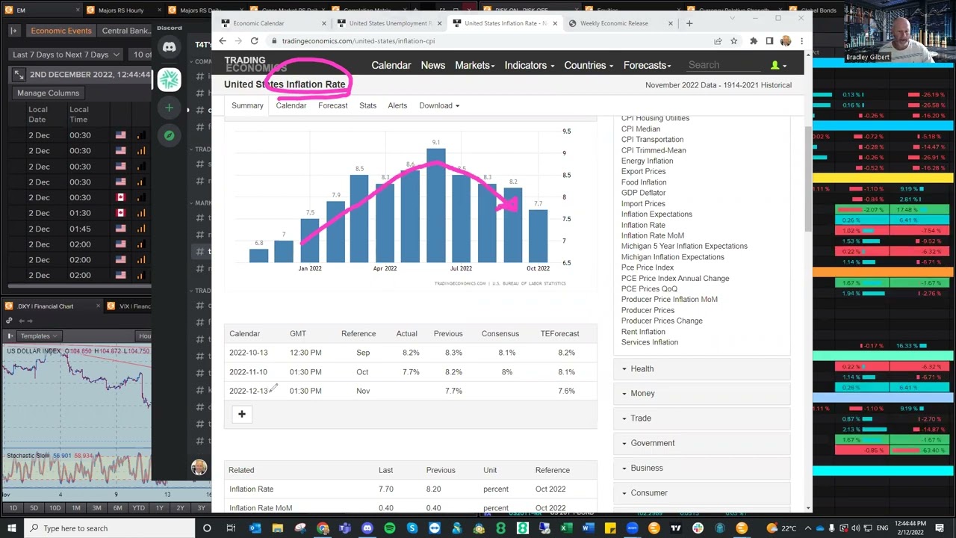
Task: Expand the economic calendar panel with arrows icon
Action: 19,75
